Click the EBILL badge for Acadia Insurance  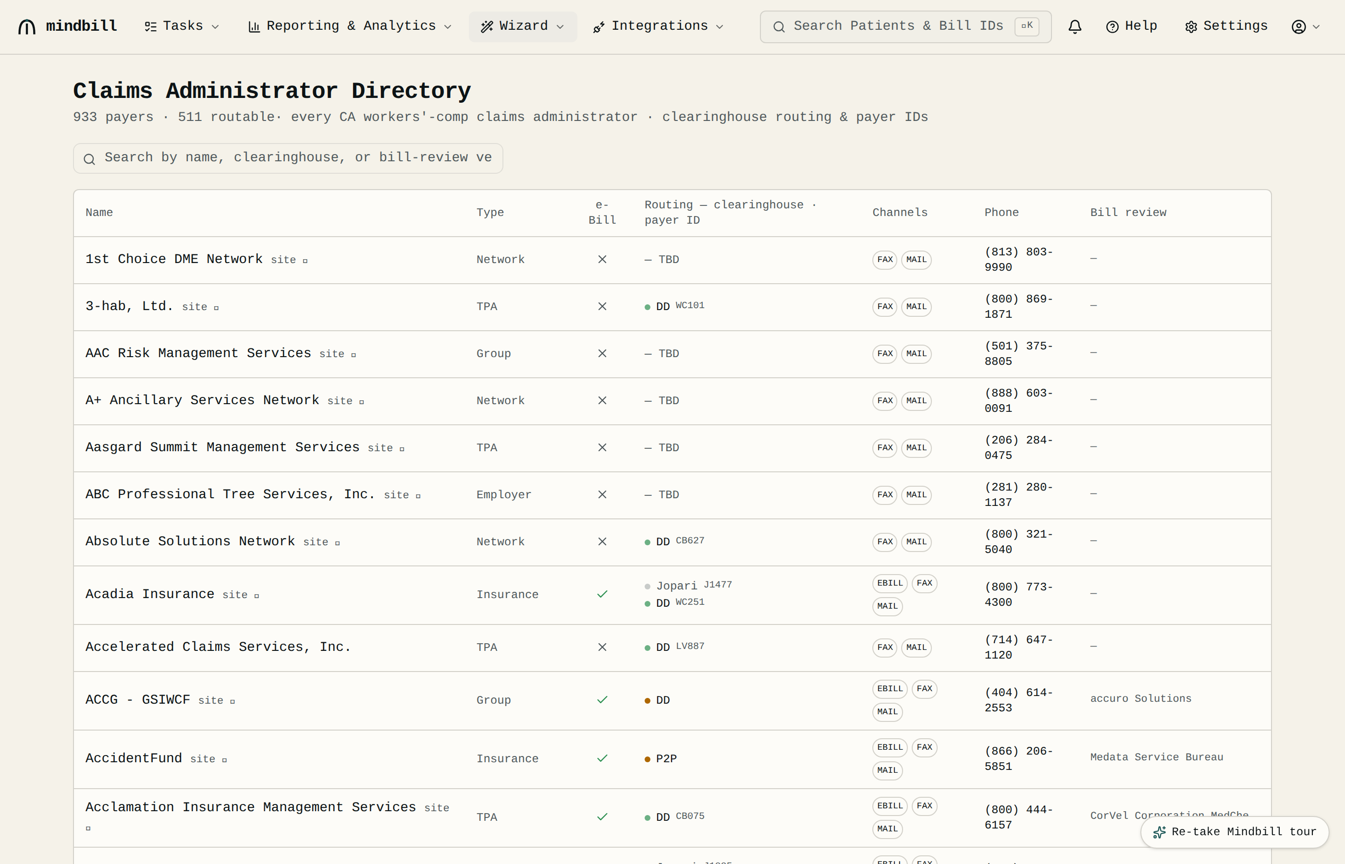[890, 584]
